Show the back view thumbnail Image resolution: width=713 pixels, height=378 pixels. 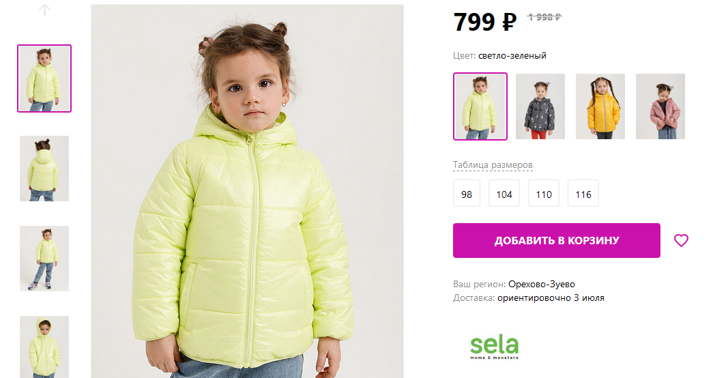pos(44,169)
